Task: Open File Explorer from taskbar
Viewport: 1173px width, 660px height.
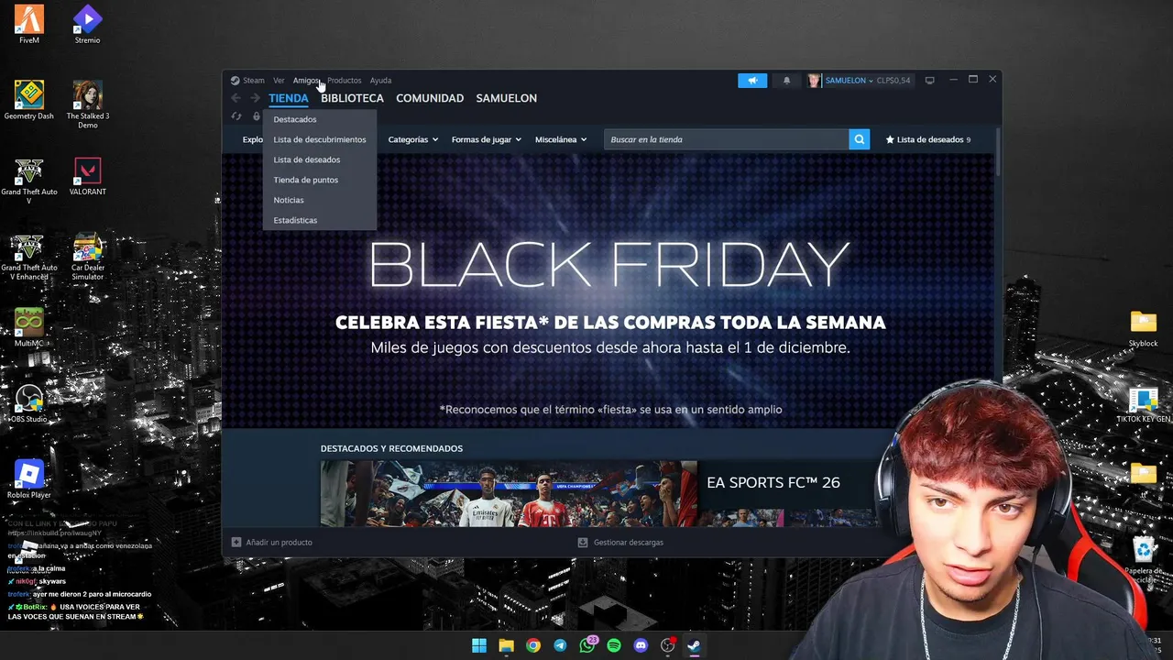Action: coord(506,645)
